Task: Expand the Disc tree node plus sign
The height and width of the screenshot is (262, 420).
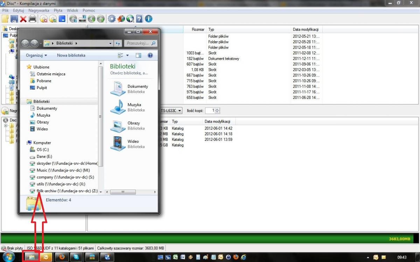Action: pos(6,126)
